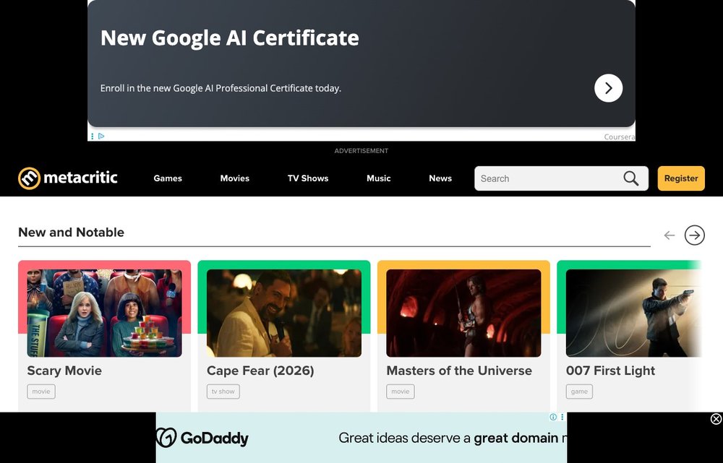The width and height of the screenshot is (723, 463).
Task: Open the Games menu
Action: pyautogui.click(x=168, y=178)
